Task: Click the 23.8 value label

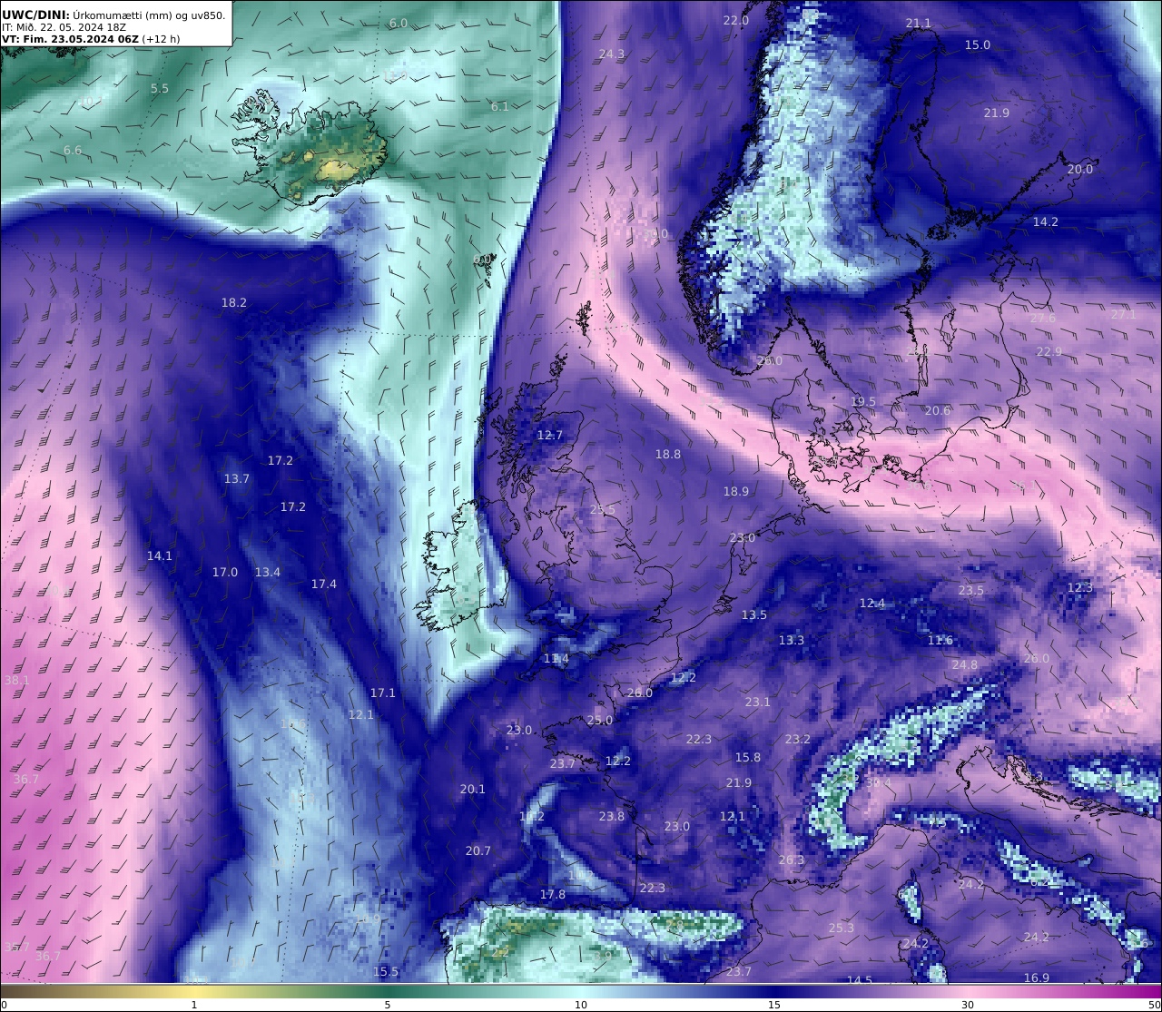Action: click(x=611, y=816)
